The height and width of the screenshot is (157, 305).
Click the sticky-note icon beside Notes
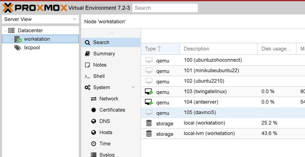(87, 65)
